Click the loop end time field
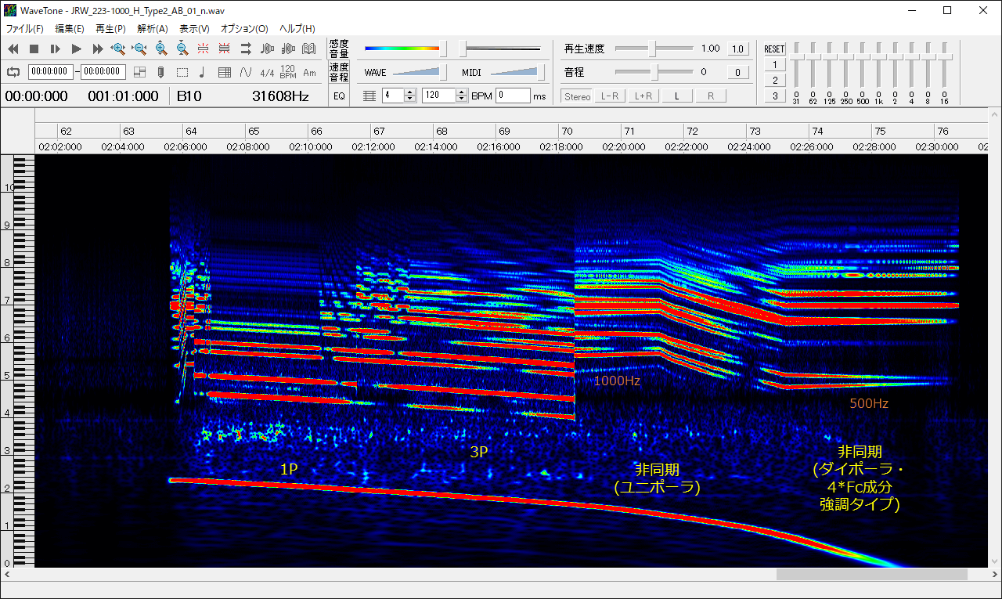1002x599 pixels. [x=103, y=72]
